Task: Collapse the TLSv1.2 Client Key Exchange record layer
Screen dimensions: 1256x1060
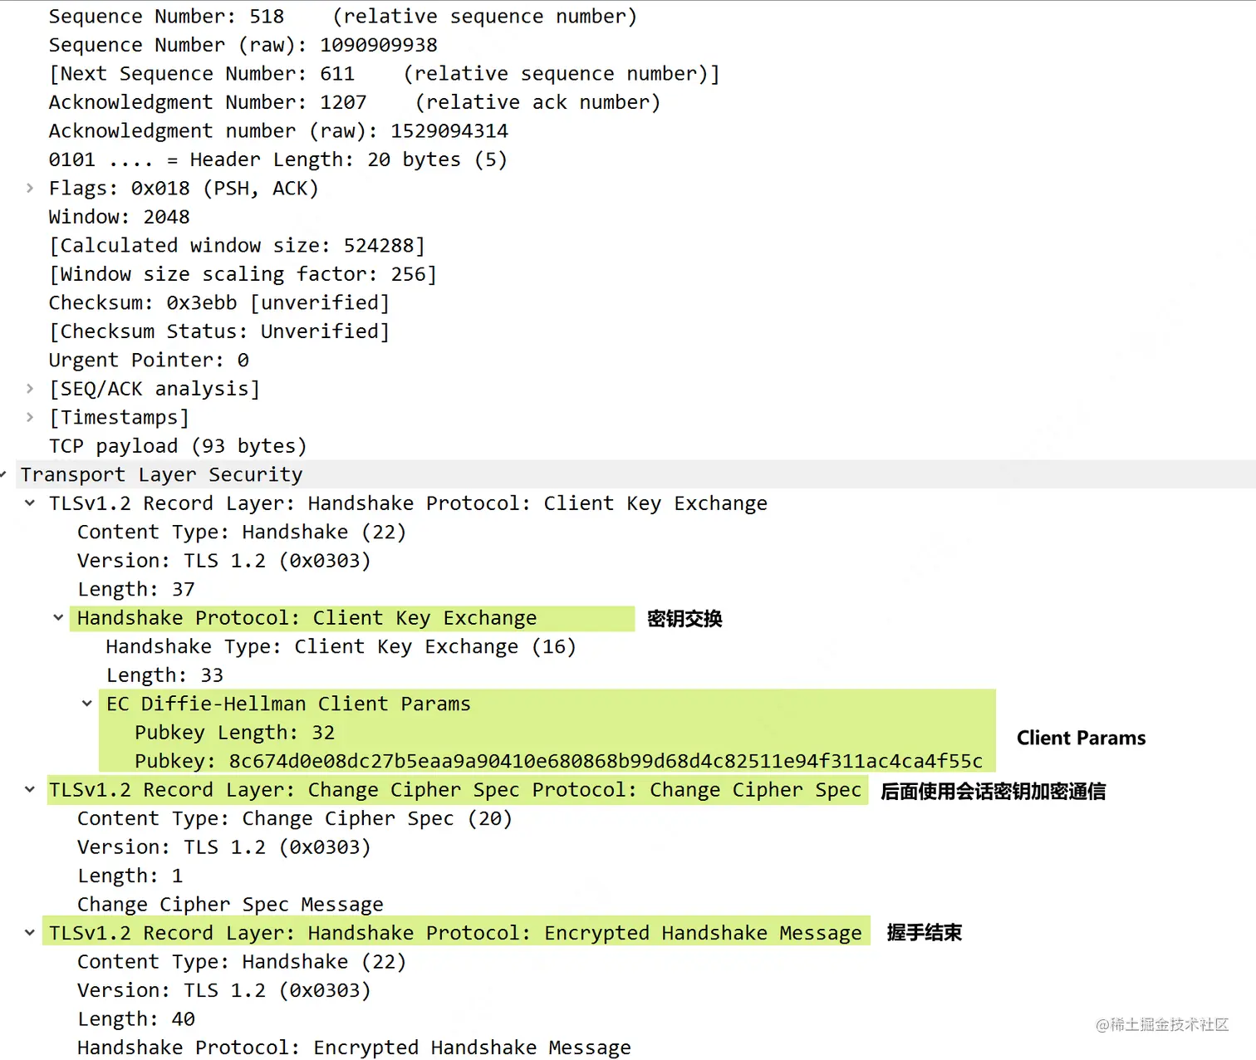Action: (30, 503)
